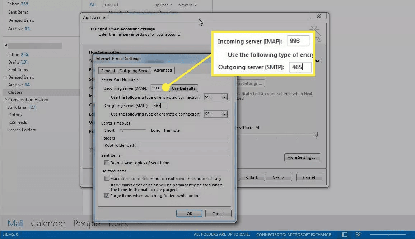Enable 'Do not save copies of sent items'
The image size is (415, 239).
[107, 163]
